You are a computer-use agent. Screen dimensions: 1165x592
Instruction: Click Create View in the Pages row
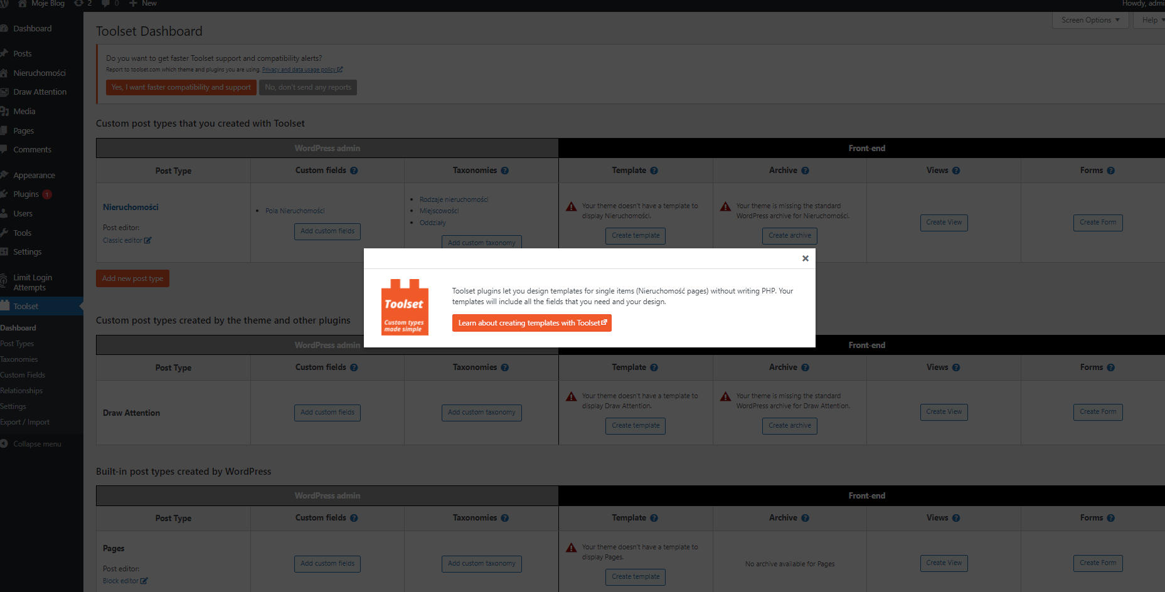click(x=944, y=563)
